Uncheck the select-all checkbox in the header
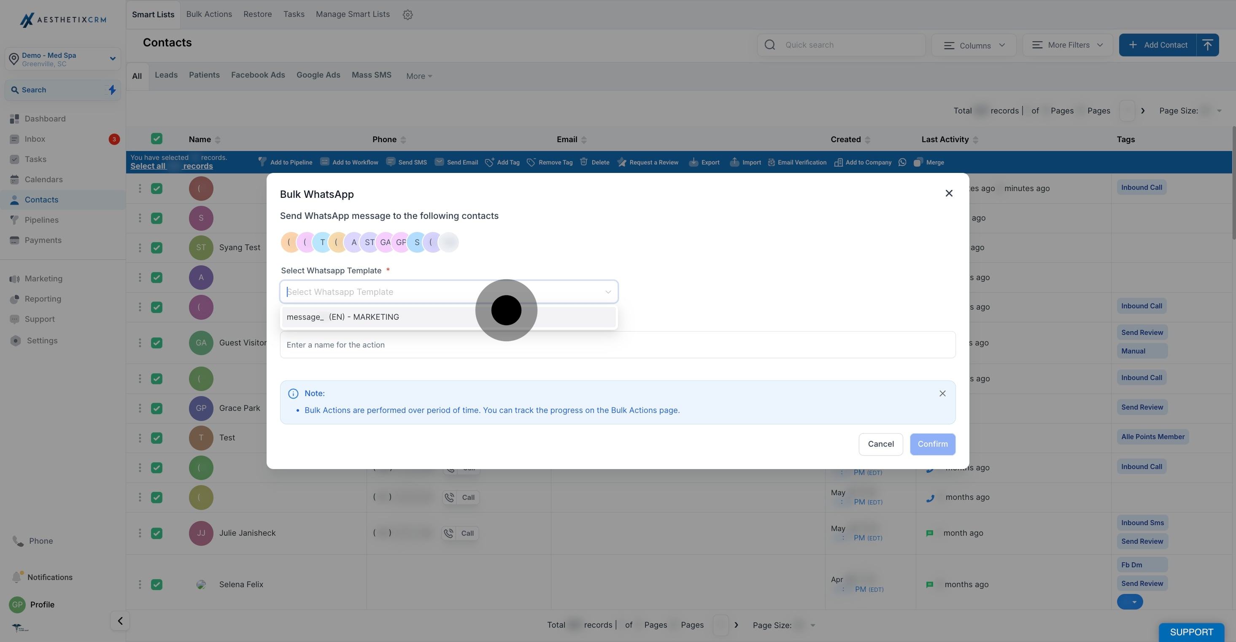 pos(157,139)
